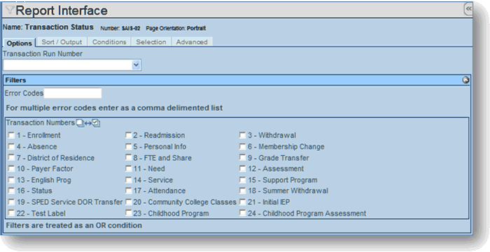The width and height of the screenshot is (490, 252).
Task: Click the check-all Transaction Numbers icon
Action: coord(96,123)
